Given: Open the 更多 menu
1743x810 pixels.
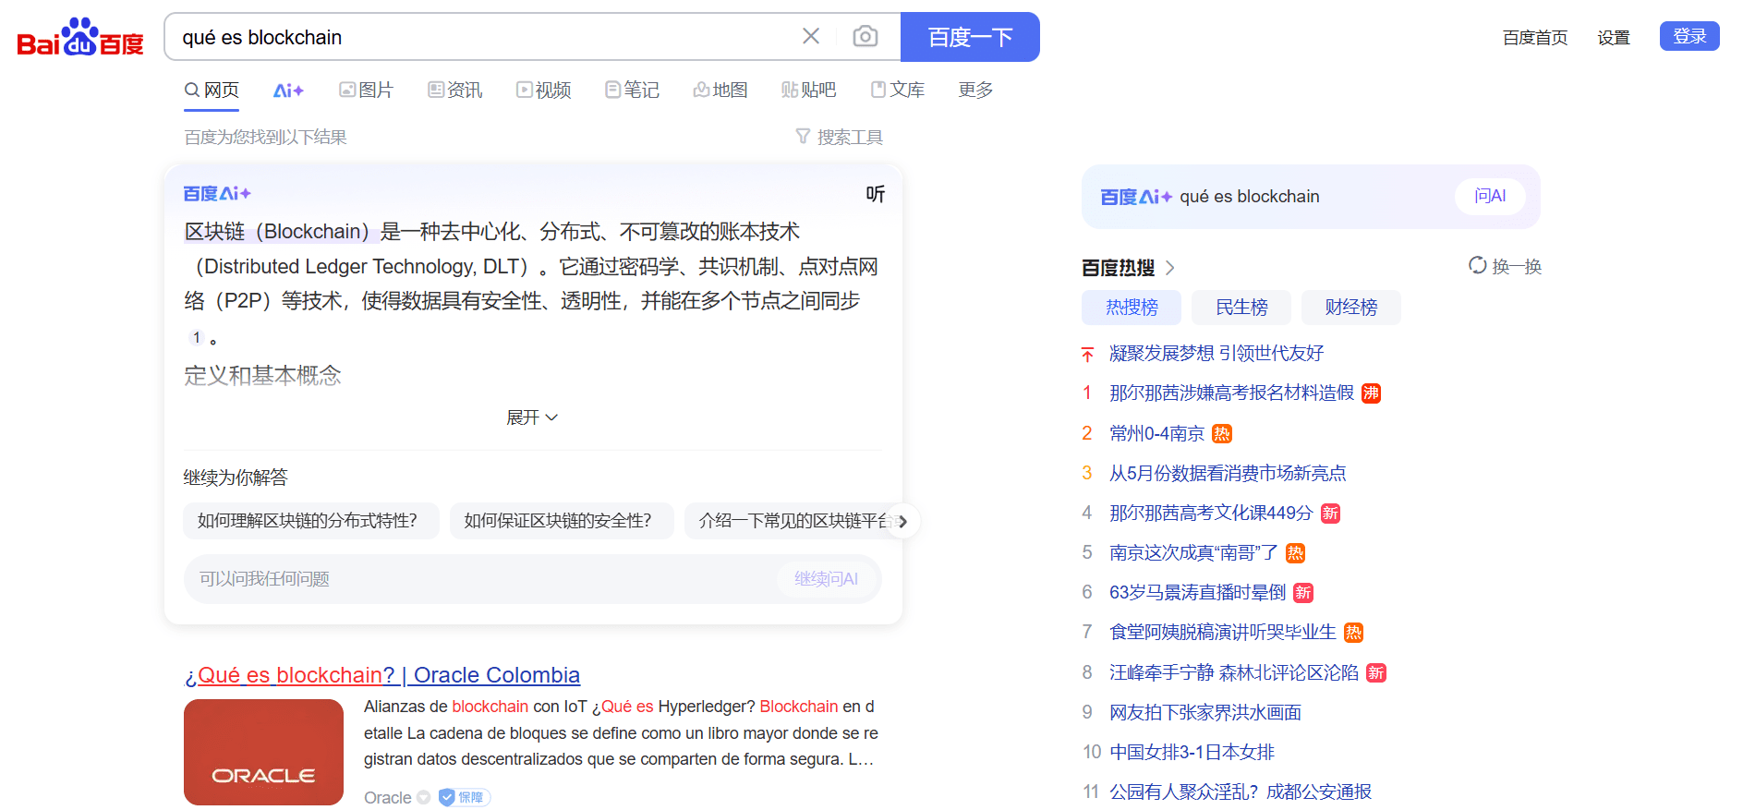Looking at the screenshot, I should pyautogui.click(x=975, y=90).
